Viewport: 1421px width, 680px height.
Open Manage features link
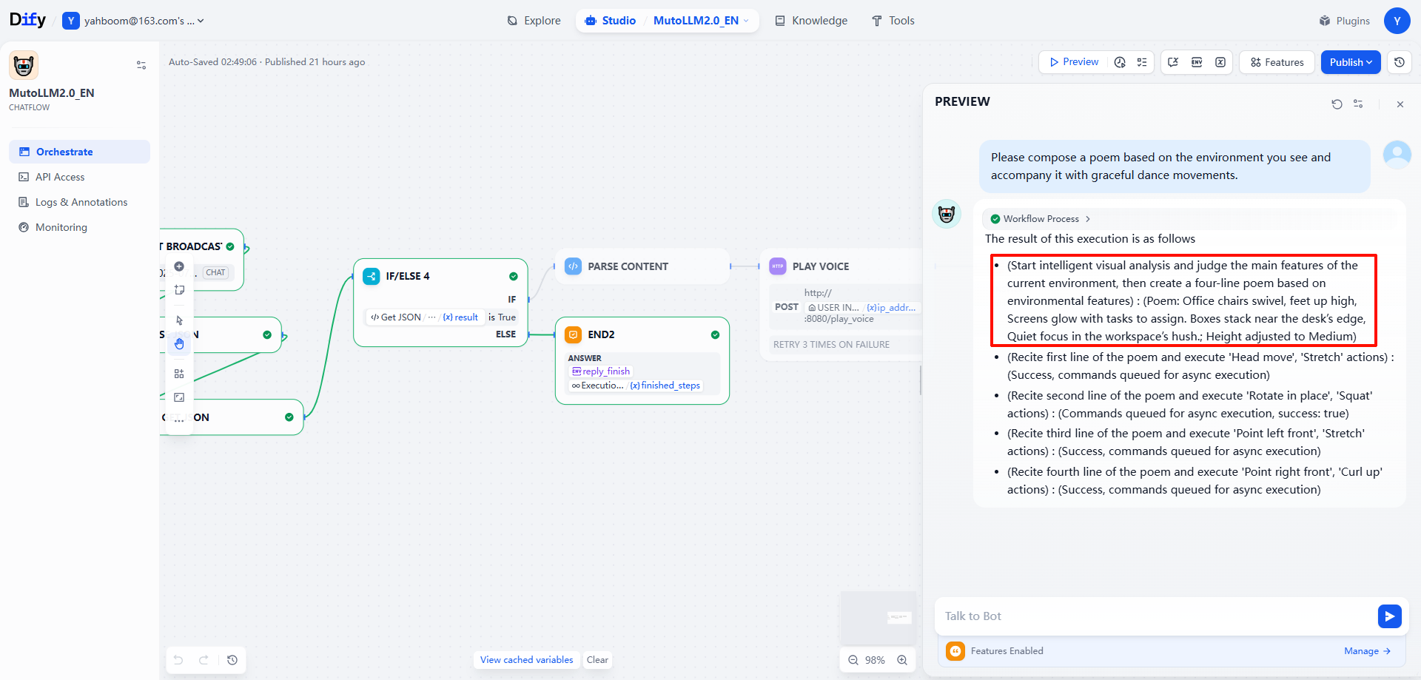(x=1367, y=651)
